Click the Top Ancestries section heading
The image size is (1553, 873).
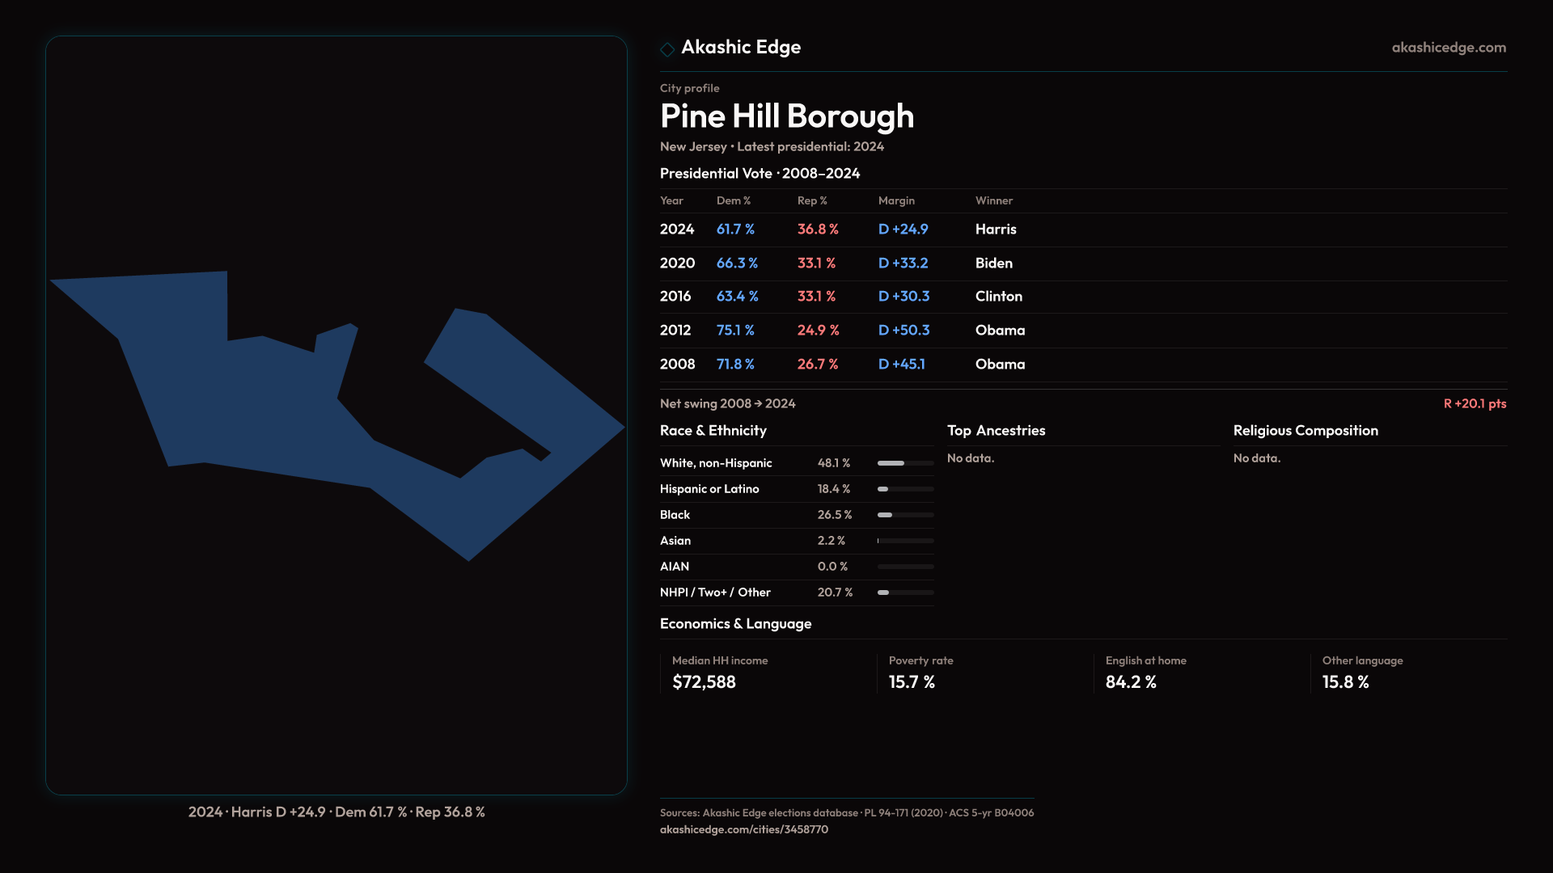tap(996, 431)
